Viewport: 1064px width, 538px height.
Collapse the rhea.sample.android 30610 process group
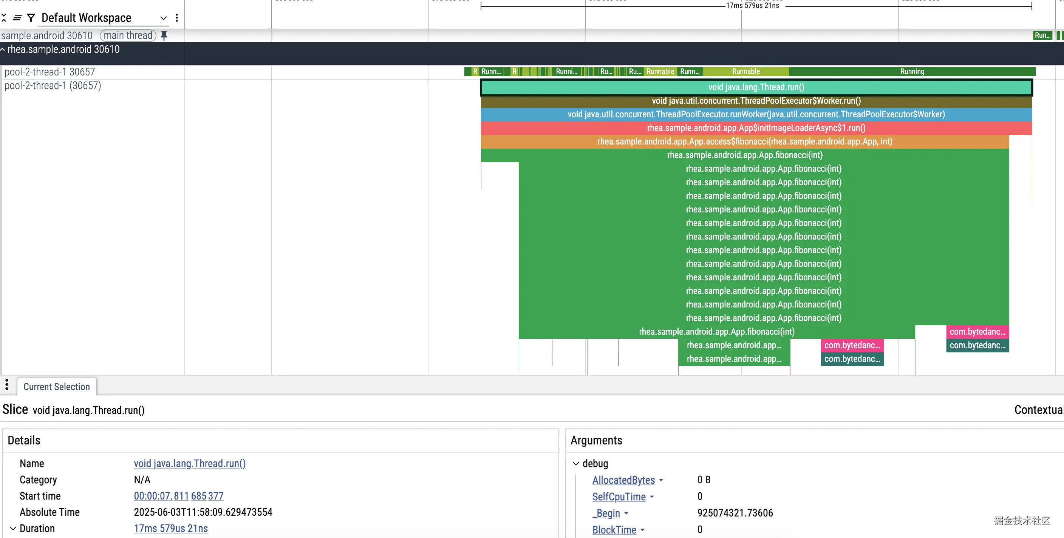[x=3, y=49]
